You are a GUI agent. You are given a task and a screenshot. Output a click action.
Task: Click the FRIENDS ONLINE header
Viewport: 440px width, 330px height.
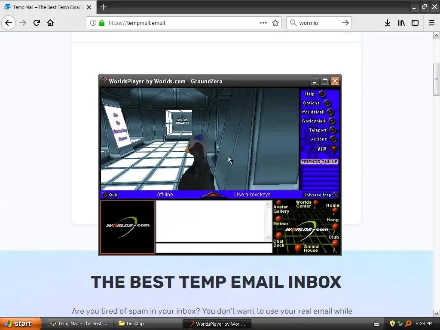coord(319,162)
